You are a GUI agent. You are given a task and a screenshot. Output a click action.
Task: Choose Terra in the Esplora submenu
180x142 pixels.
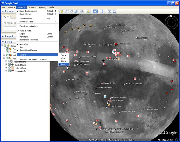click(x=64, y=55)
